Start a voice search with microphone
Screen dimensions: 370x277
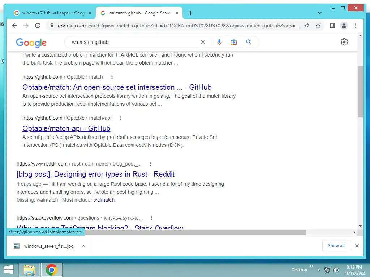click(219, 42)
